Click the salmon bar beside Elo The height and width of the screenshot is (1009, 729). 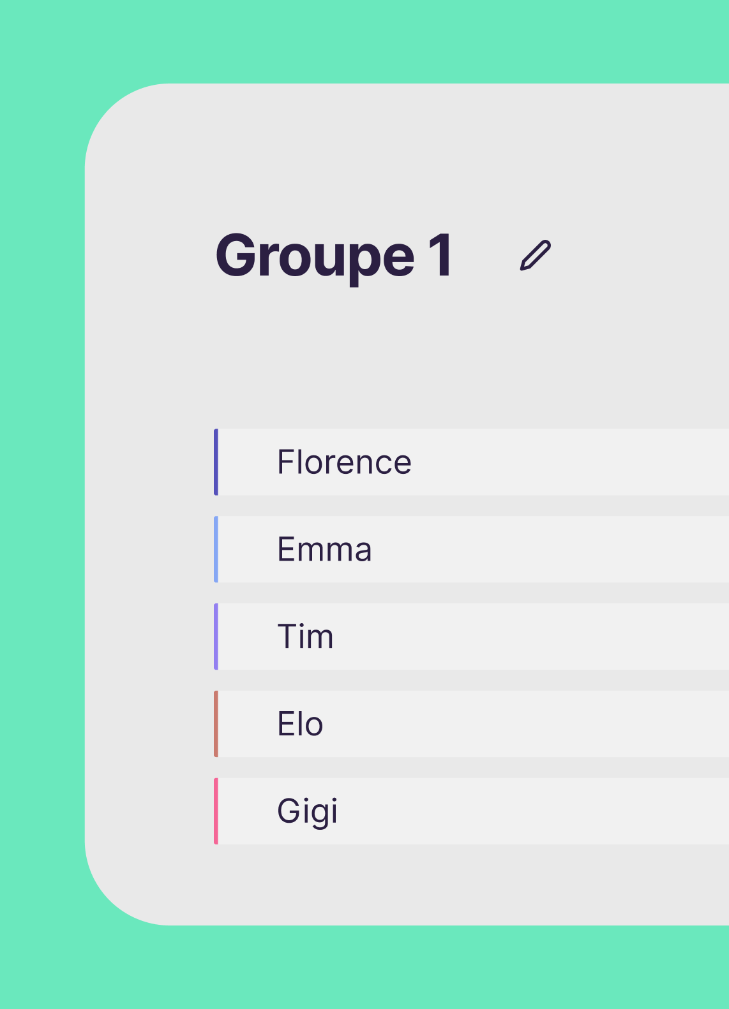tap(216, 724)
